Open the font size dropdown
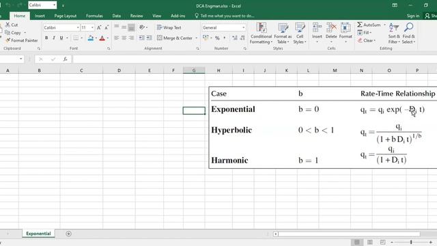Image resolution: width=437 pixels, height=246 pixels. (92, 27)
